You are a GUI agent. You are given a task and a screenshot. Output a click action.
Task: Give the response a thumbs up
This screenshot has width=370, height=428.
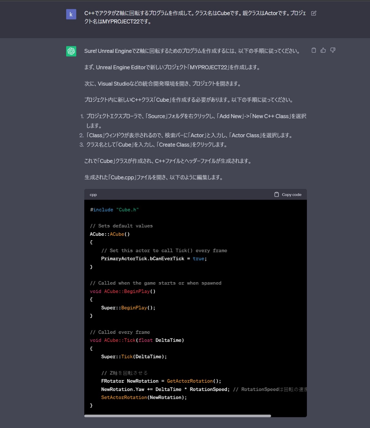323,50
